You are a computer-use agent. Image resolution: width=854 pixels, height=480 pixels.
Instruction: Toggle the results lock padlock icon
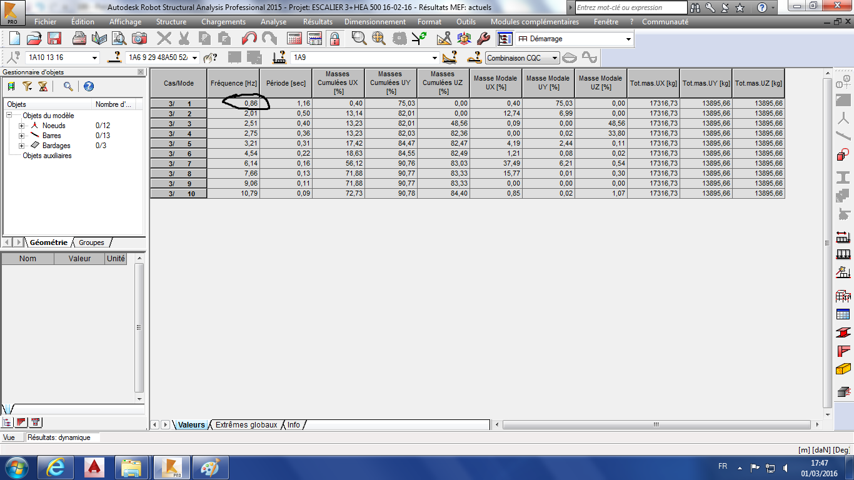click(x=335, y=39)
